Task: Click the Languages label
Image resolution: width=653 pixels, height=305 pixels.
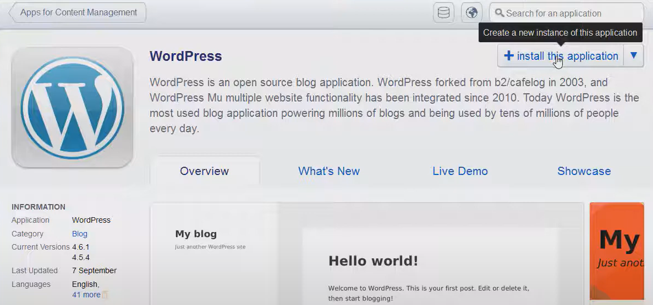Action: pyautogui.click(x=31, y=284)
